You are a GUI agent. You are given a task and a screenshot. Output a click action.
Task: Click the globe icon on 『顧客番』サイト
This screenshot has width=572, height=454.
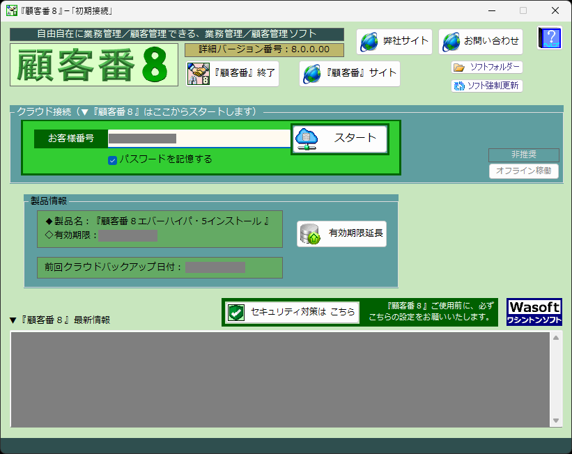pyautogui.click(x=312, y=74)
